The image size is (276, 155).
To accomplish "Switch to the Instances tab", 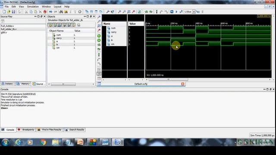I will pos(7,84).
